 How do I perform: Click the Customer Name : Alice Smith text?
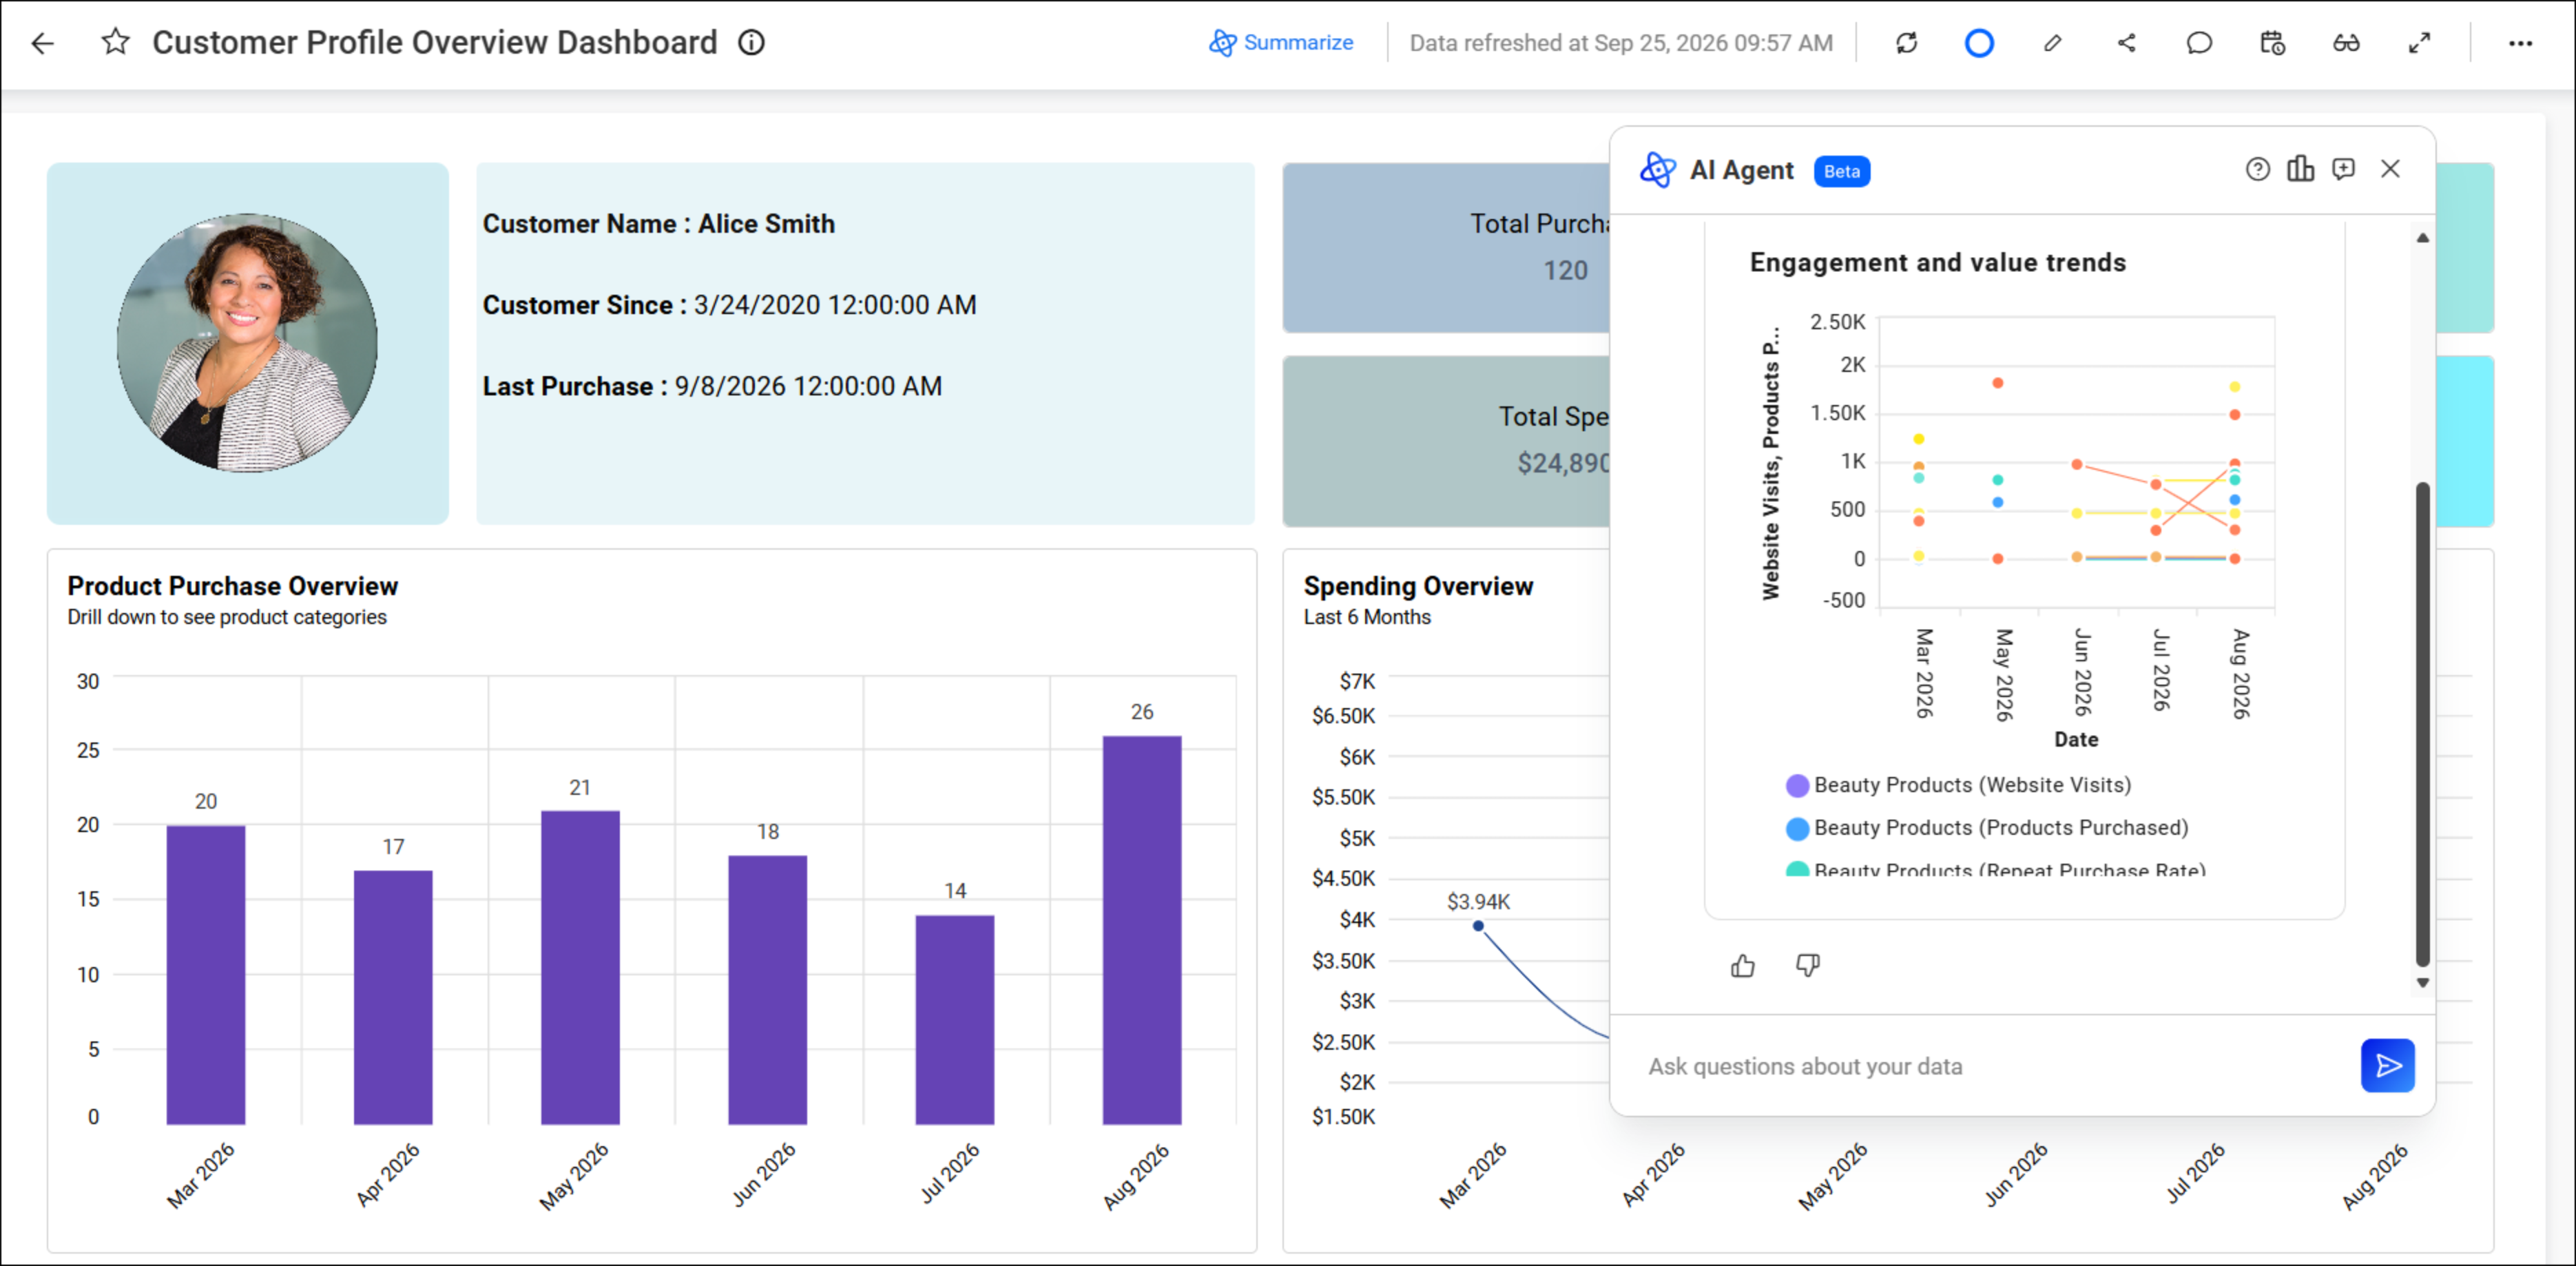(x=658, y=224)
